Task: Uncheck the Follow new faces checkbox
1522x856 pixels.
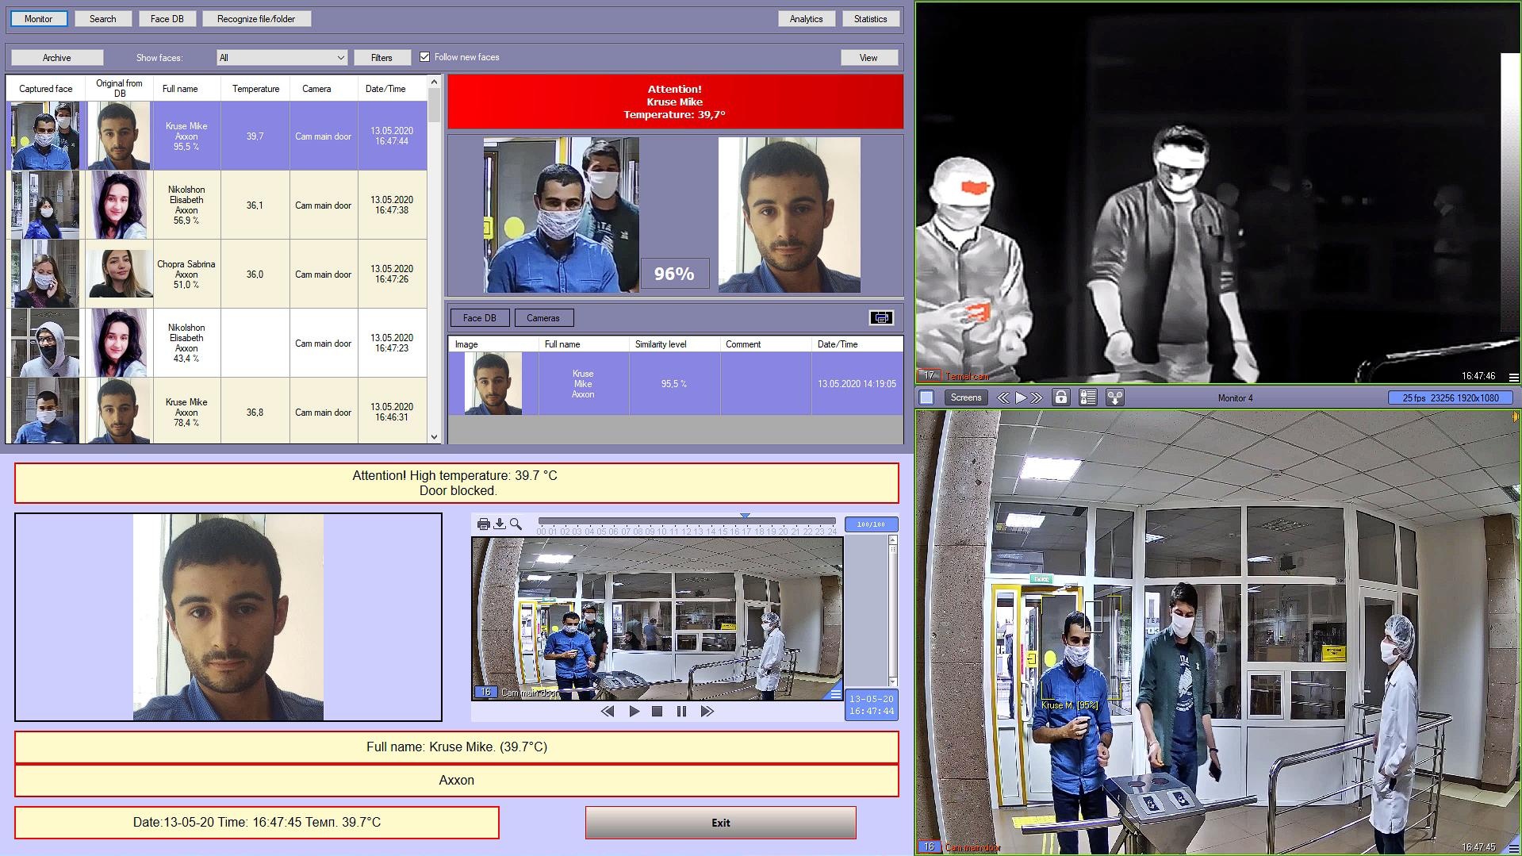Action: pyautogui.click(x=425, y=57)
